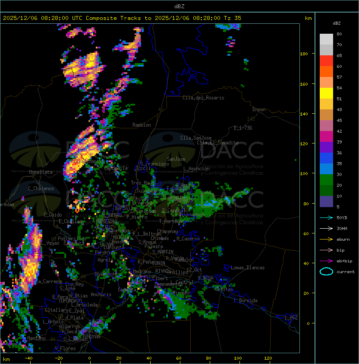
Task: Click the 'Lomas_Blancas' map label
Action: pyautogui.click(x=248, y=268)
